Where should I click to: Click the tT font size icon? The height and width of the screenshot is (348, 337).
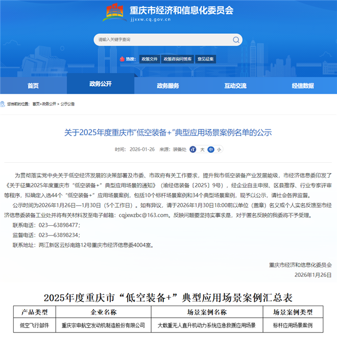(193, 149)
